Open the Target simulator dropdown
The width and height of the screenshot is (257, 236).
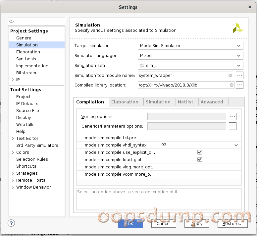(x=190, y=46)
